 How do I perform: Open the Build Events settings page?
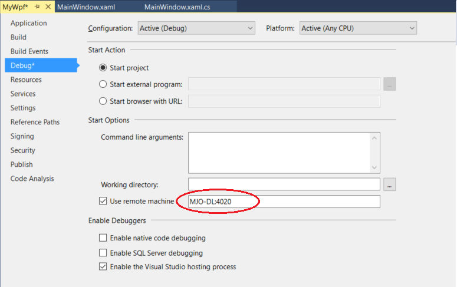click(29, 51)
